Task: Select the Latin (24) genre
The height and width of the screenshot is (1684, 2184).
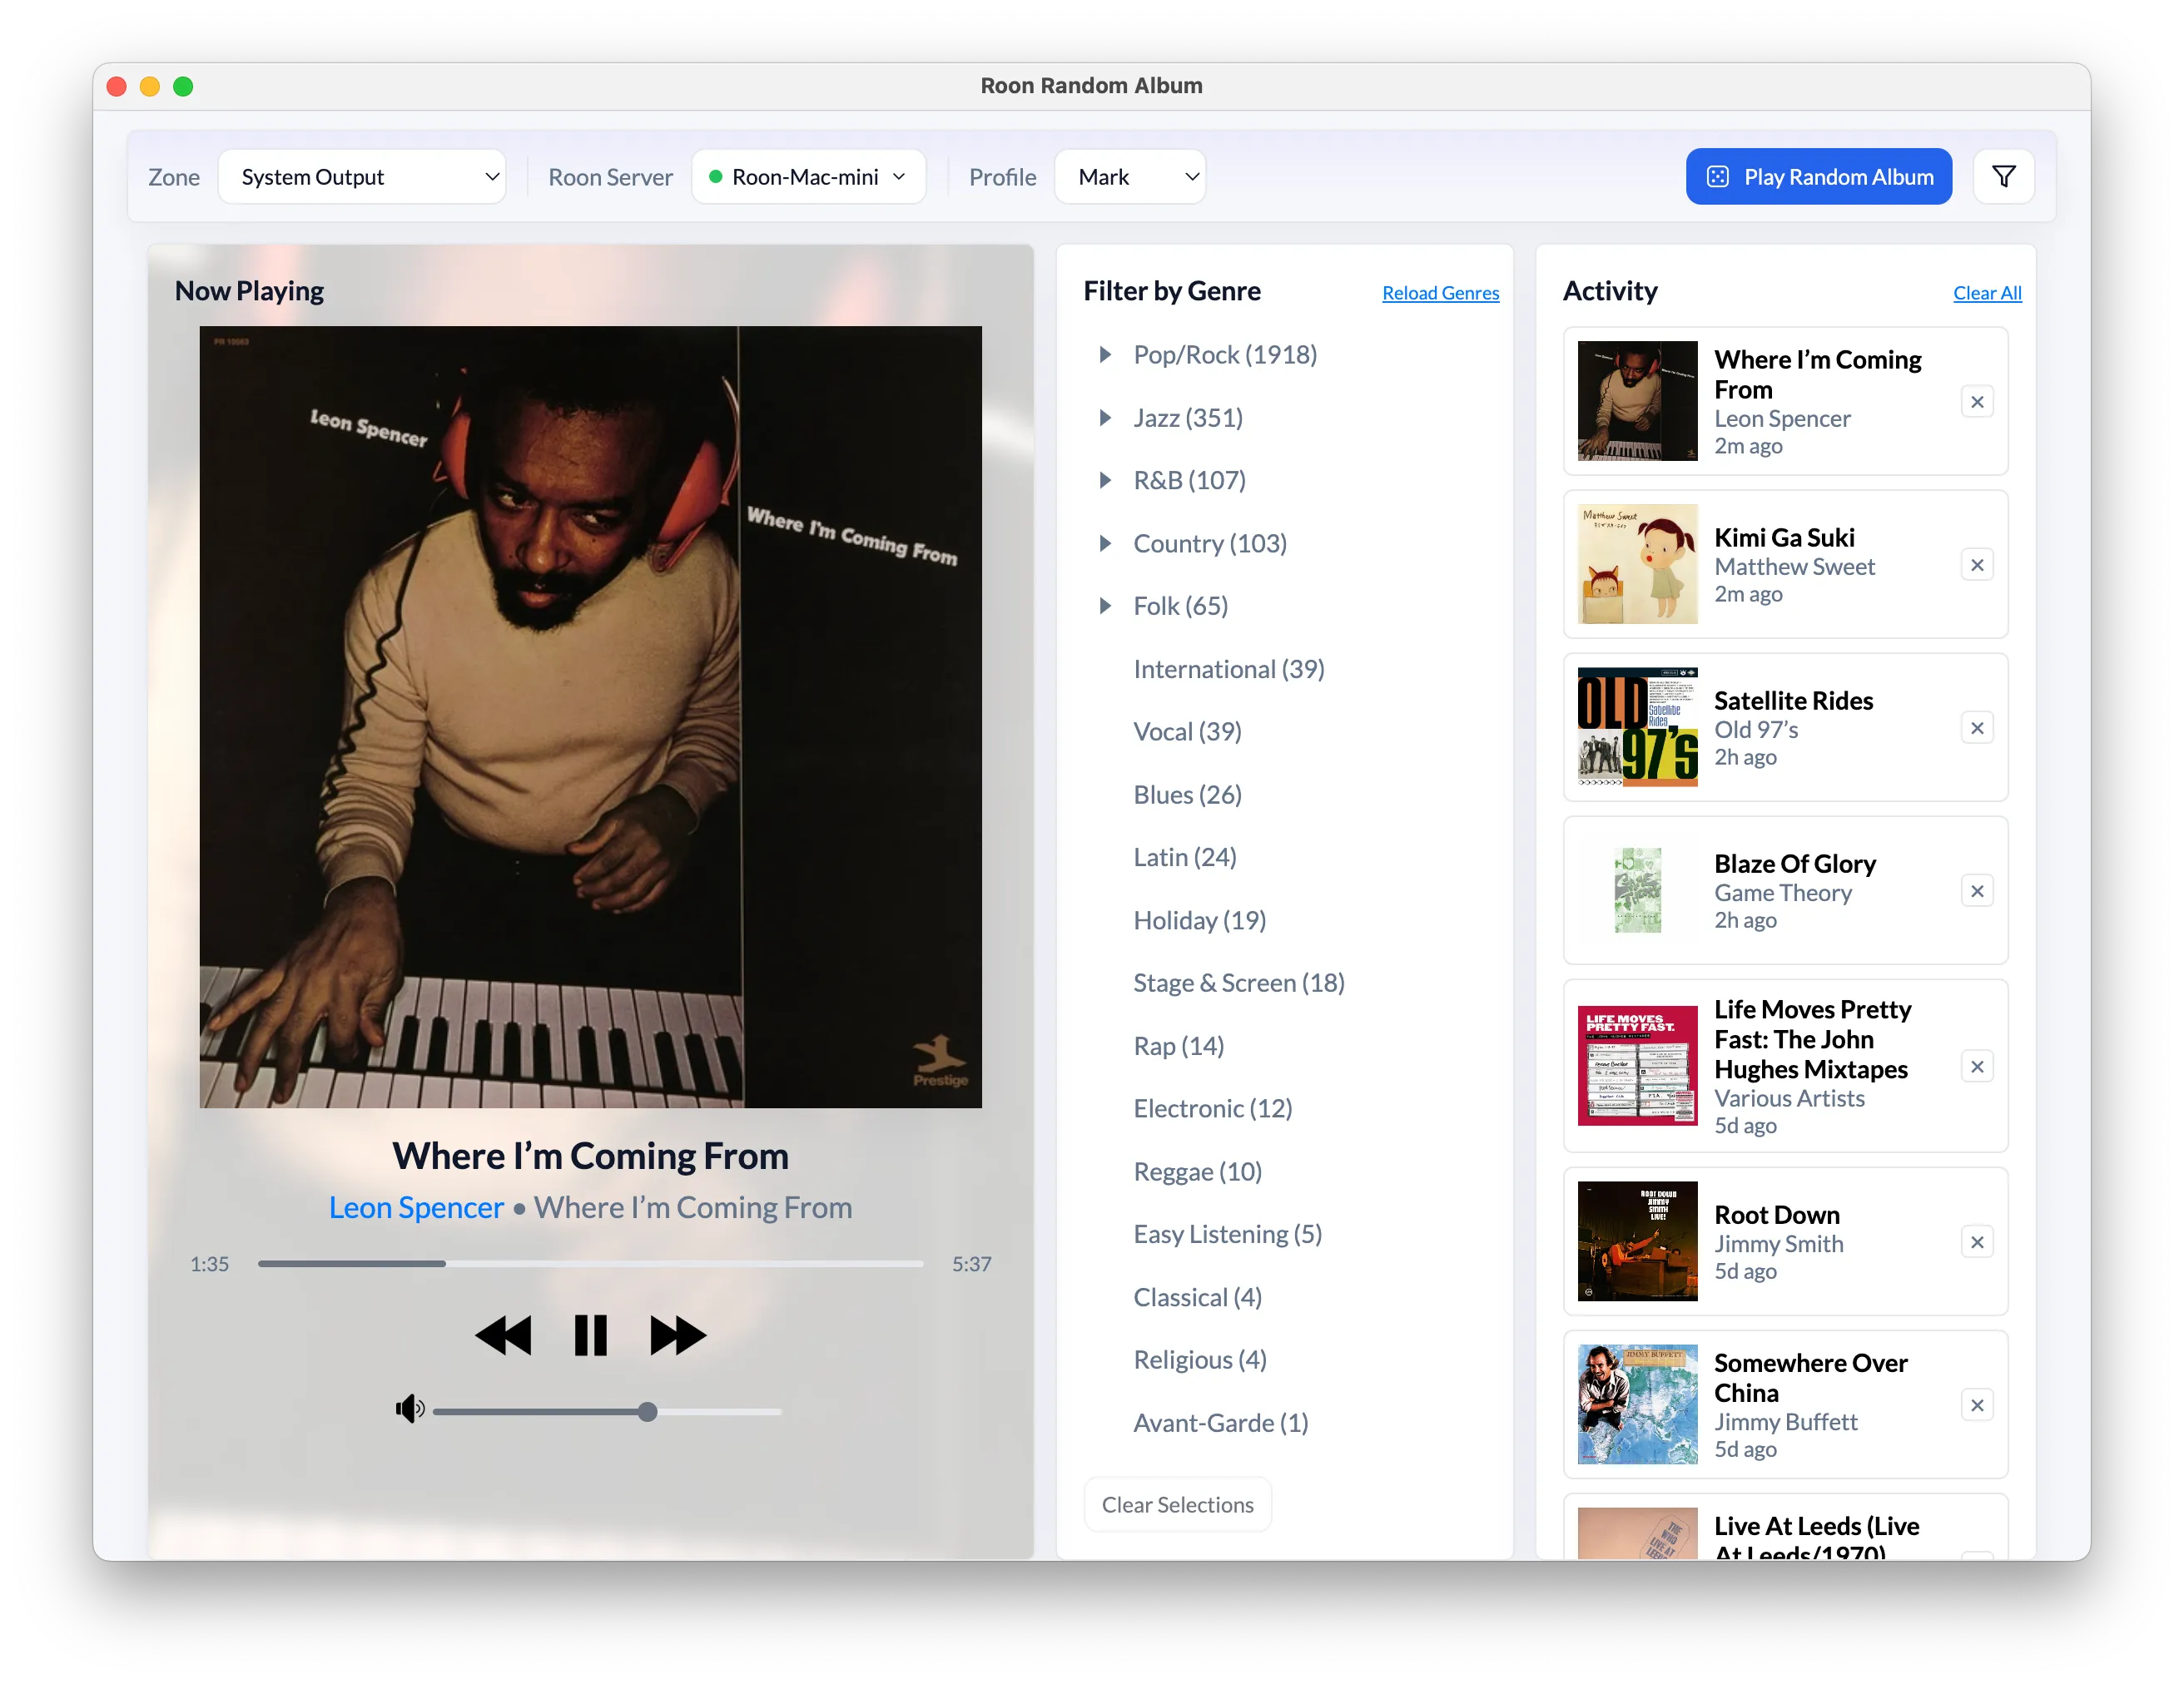Action: pyautogui.click(x=1185, y=858)
